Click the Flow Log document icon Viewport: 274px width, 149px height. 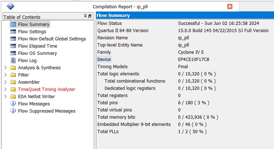(x=13, y=61)
